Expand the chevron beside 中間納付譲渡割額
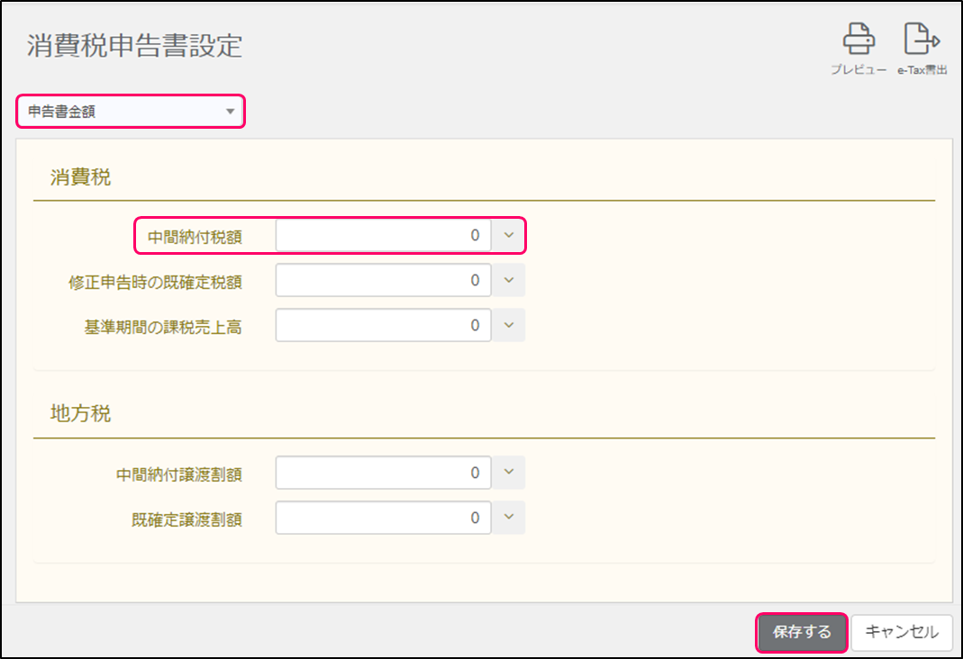This screenshot has height=659, width=963. click(x=508, y=473)
